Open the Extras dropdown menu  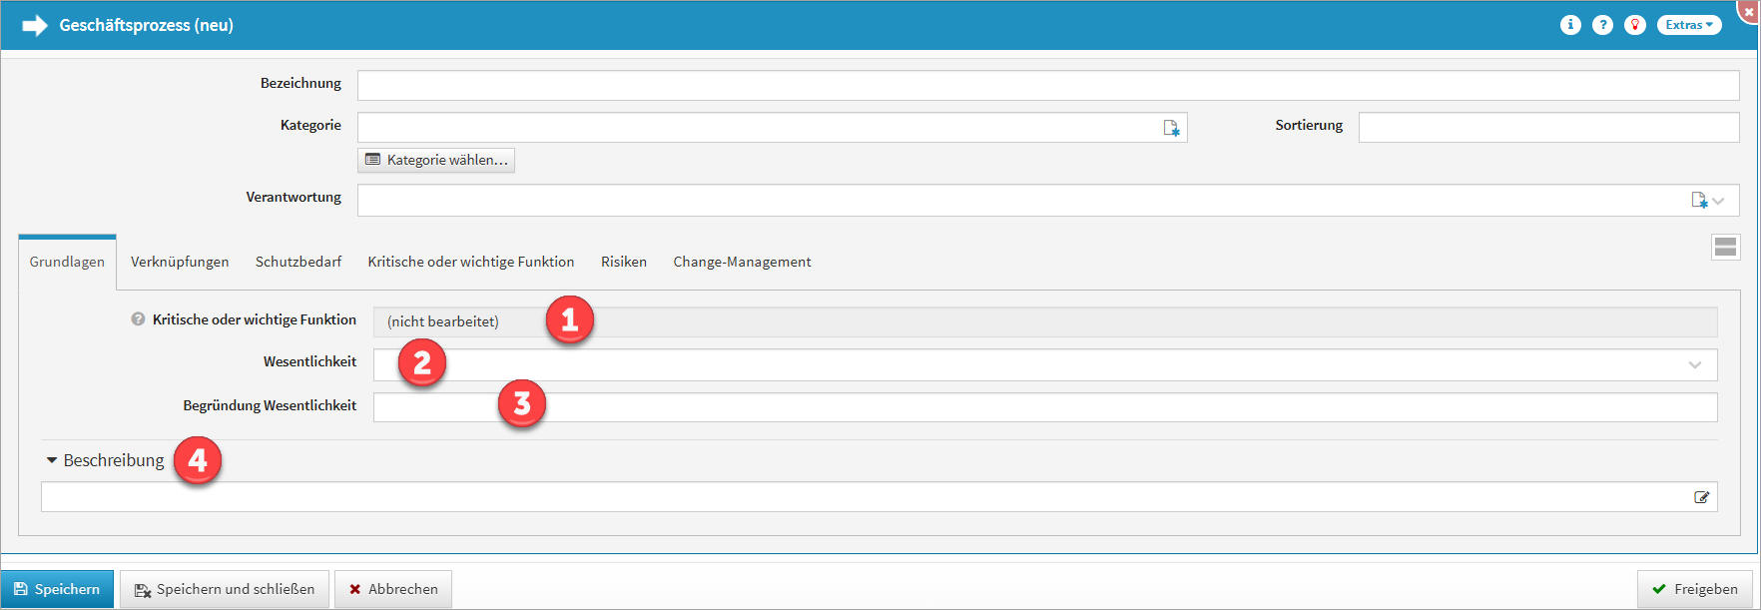[x=1688, y=25]
